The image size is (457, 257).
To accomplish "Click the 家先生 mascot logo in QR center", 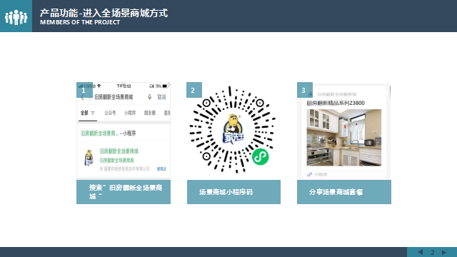I will (233, 129).
